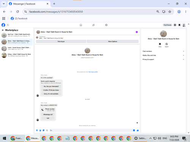190x142 pixels.
Task: Click the microphone voice clip icon
Action: click(x=37, y=130)
